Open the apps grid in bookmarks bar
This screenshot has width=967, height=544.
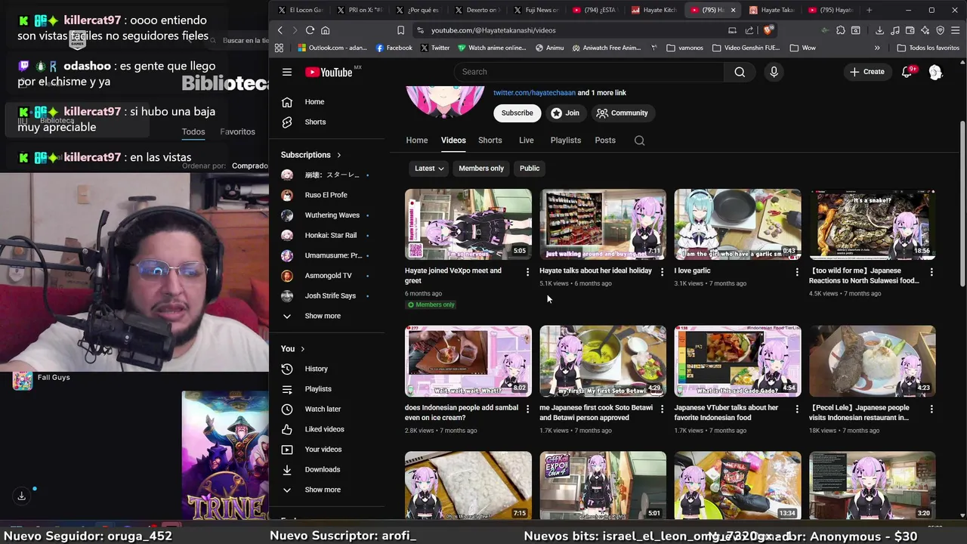pos(279,48)
